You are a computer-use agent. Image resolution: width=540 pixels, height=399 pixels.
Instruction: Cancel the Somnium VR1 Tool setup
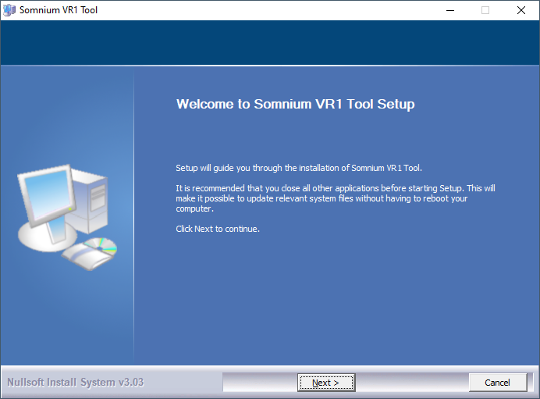click(498, 383)
